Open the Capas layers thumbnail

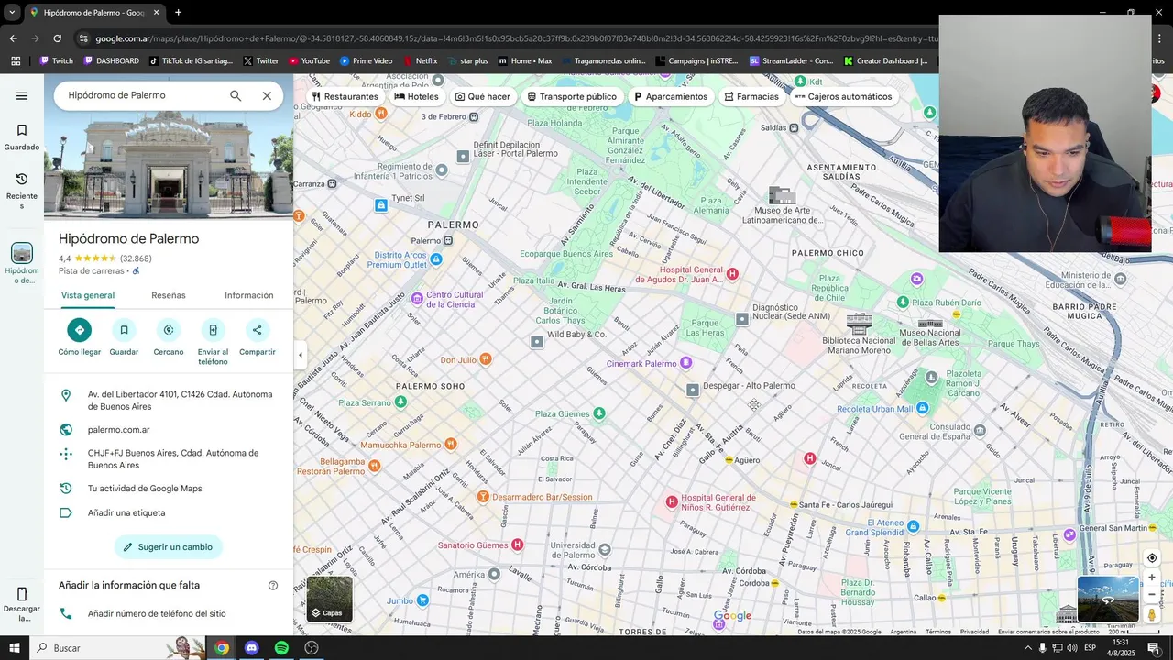point(329,599)
